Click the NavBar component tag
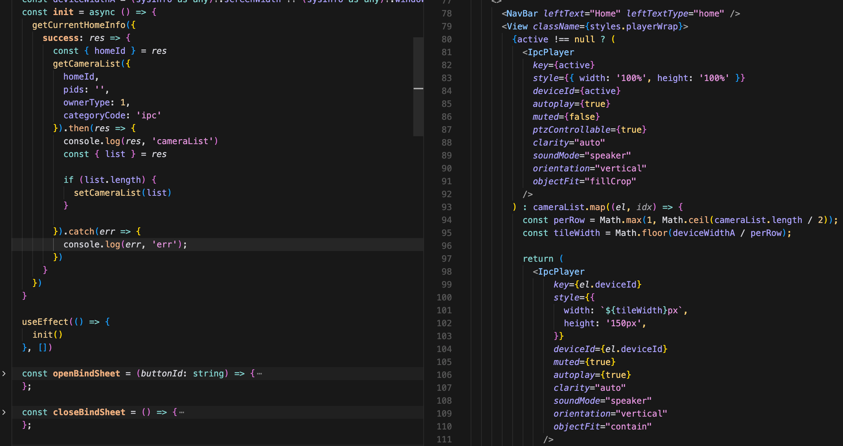Screen dimensions: 843x446 coord(522,14)
